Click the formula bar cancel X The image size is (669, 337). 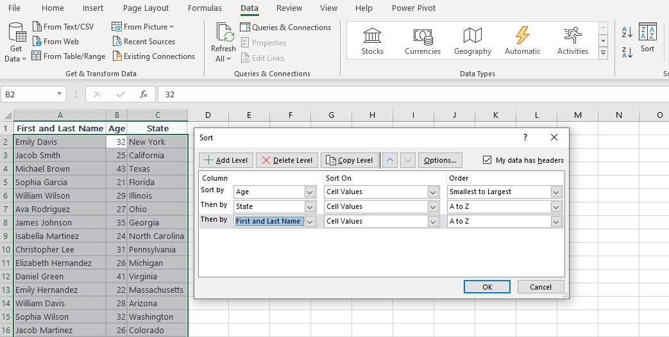97,94
